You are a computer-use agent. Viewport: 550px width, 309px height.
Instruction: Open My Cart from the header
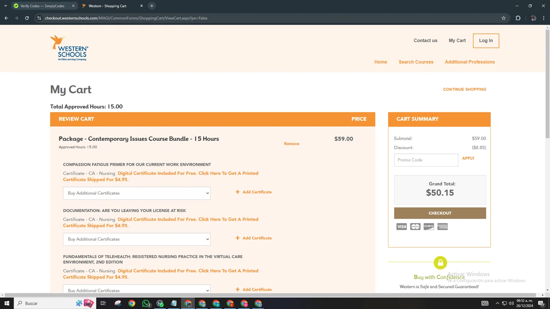tap(457, 41)
